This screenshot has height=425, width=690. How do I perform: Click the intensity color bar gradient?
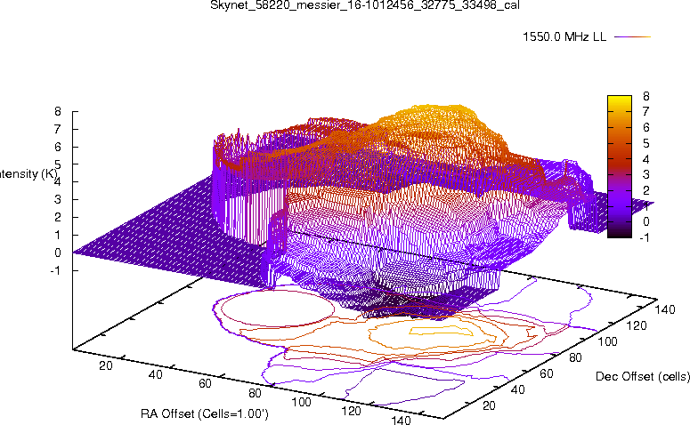[619, 166]
